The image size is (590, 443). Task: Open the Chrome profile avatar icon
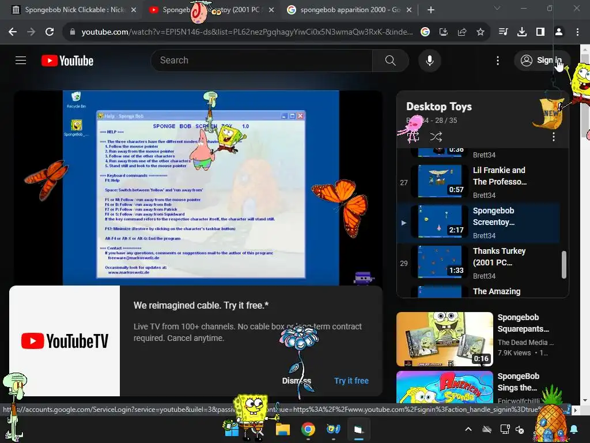(559, 32)
